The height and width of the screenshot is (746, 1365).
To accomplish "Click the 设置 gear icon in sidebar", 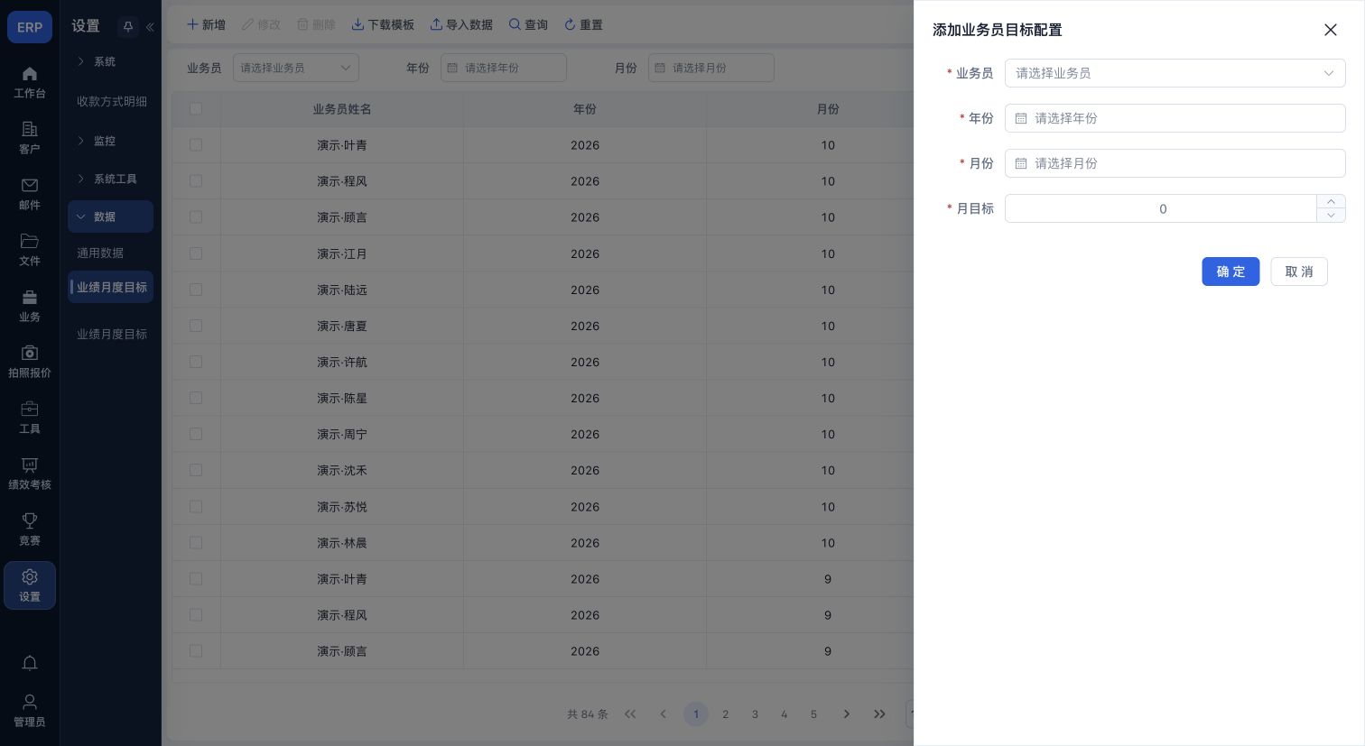I will click(30, 585).
